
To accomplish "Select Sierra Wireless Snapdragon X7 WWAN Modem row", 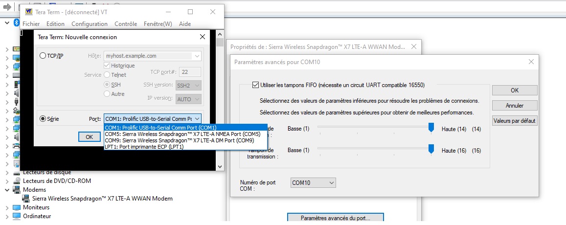I will click(102, 198).
